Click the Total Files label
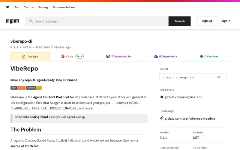 [200, 148]
